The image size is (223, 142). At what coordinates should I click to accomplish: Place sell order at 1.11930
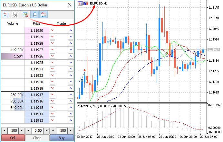point(52,30)
